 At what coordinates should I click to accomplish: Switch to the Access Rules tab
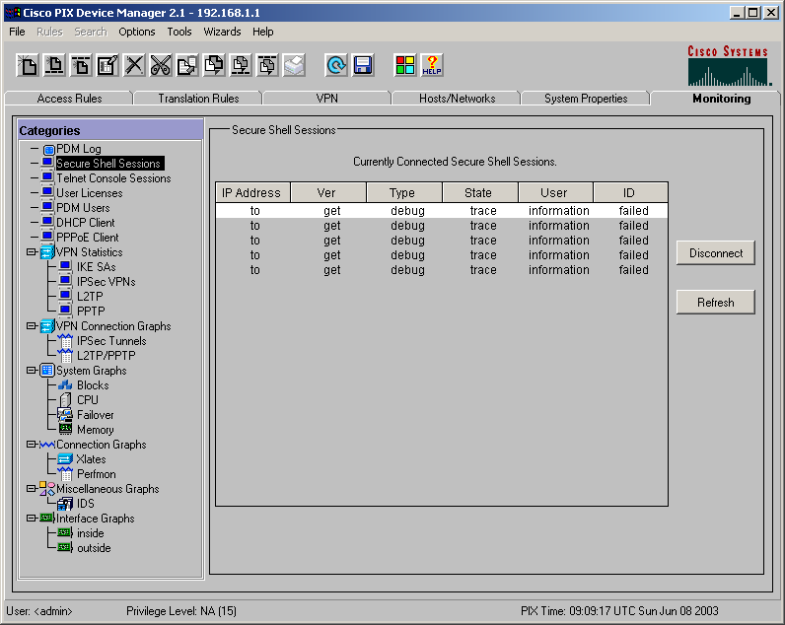[x=69, y=98]
